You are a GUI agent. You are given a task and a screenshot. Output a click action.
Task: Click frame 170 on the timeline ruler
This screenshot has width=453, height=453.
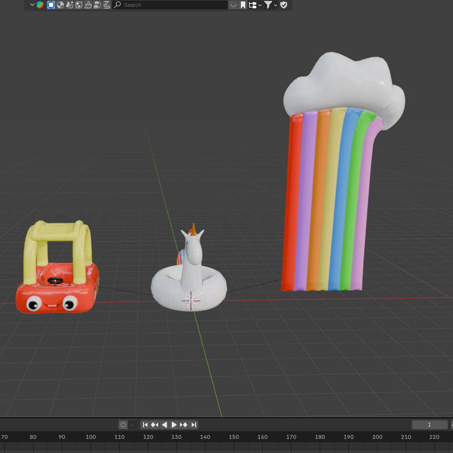point(291,437)
